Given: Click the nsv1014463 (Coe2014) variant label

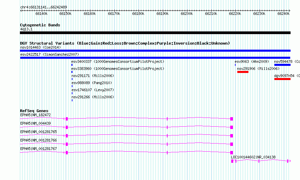Looking at the screenshot, I should [x=40, y=47].
